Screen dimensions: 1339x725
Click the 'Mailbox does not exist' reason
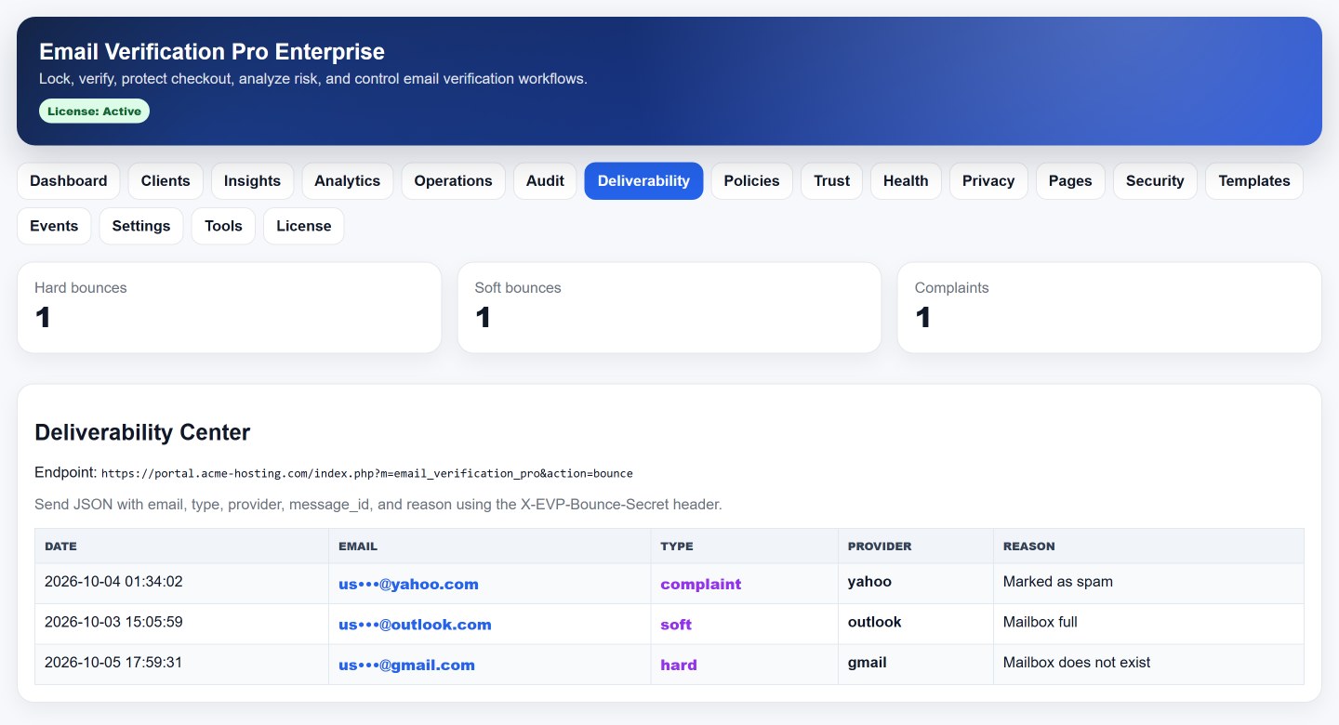click(1077, 663)
